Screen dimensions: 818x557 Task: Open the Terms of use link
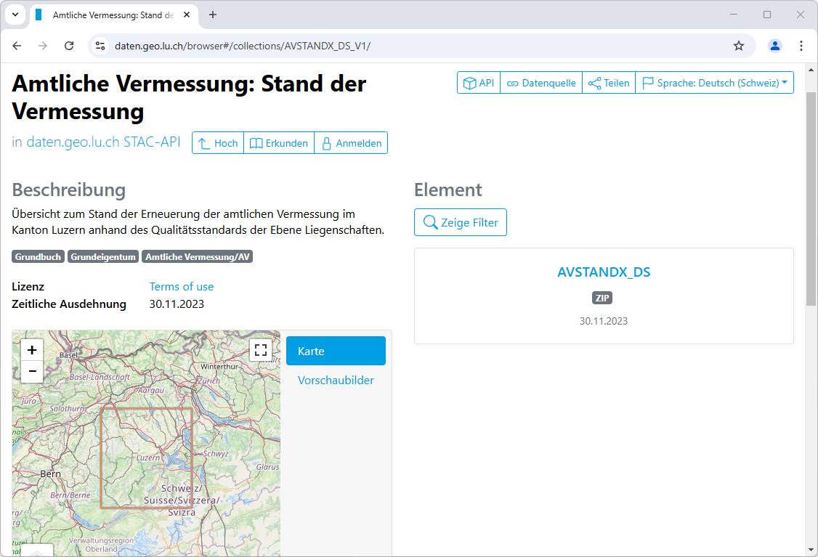[x=182, y=286]
